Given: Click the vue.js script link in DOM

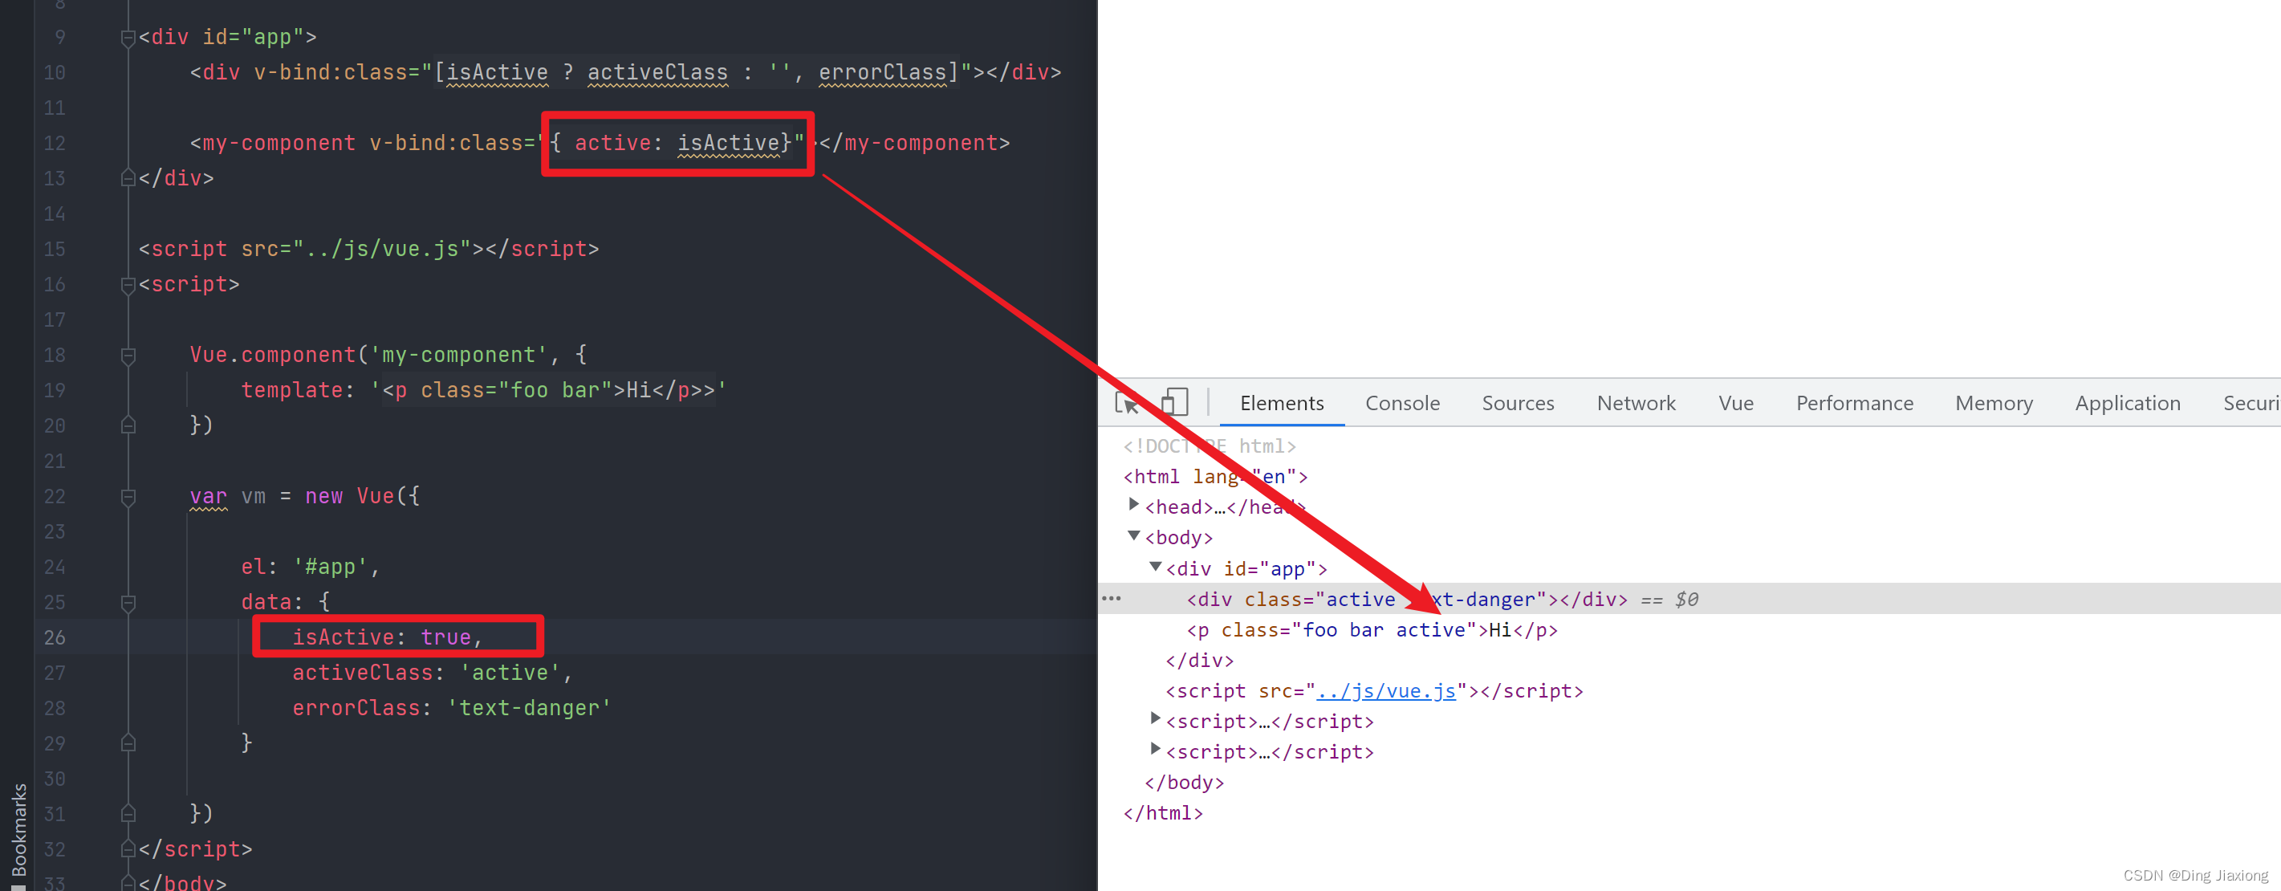Looking at the screenshot, I should point(1388,690).
